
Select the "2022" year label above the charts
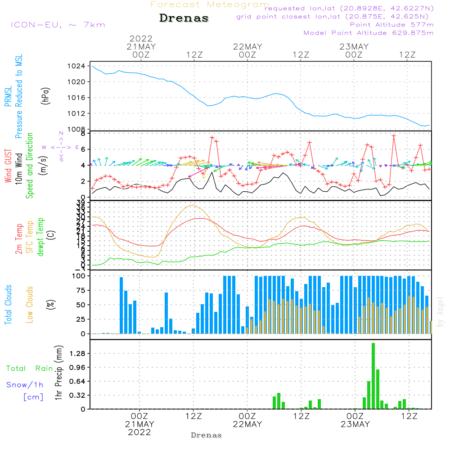[x=141, y=38]
